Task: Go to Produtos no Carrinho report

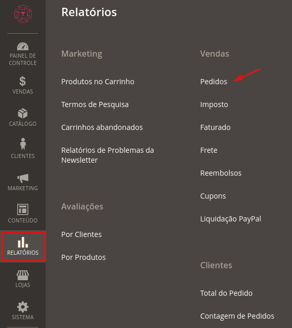Action: coord(98,82)
